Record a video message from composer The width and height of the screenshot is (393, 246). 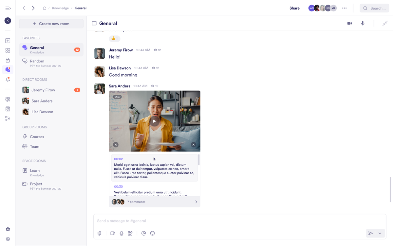point(113,233)
